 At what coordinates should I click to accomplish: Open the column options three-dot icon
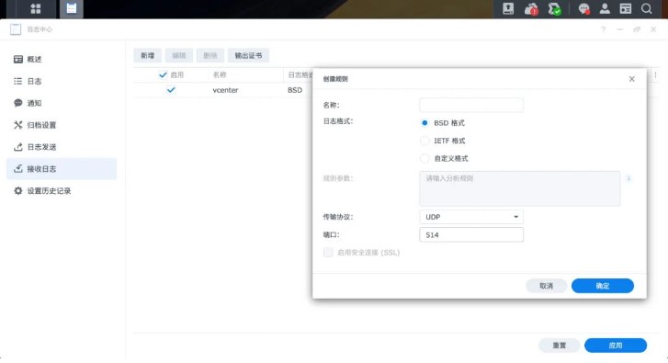pyautogui.click(x=655, y=75)
